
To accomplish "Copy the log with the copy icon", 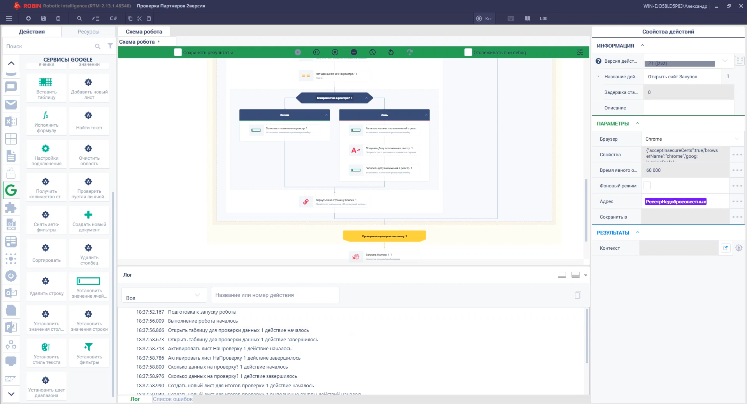I will coord(578,295).
